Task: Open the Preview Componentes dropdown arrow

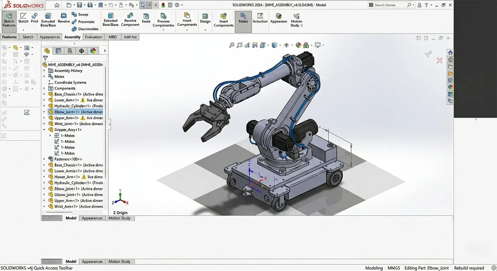Action: [x=163, y=30]
